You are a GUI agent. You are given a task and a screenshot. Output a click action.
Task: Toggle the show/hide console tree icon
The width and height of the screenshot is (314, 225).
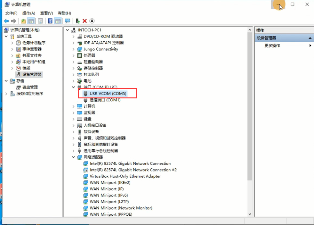(31, 21)
